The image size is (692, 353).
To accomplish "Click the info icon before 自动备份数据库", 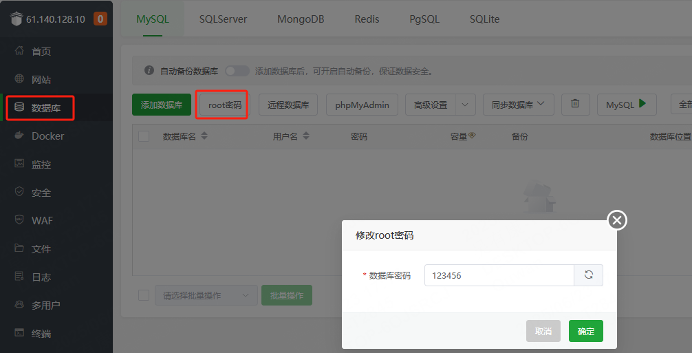I will click(149, 71).
